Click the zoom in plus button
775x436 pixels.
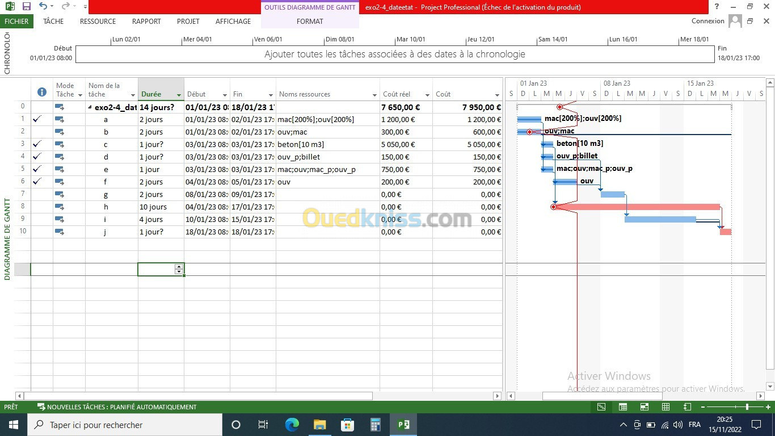768,407
